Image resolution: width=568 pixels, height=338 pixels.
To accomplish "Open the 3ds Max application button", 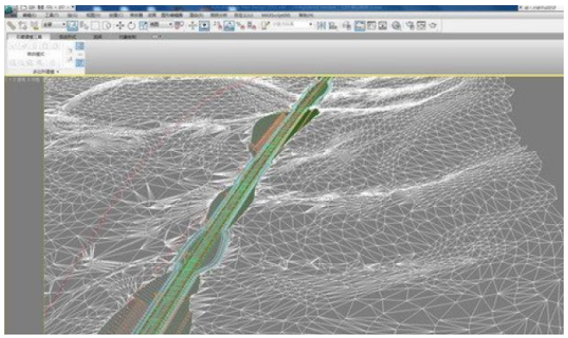I will 10,12.
